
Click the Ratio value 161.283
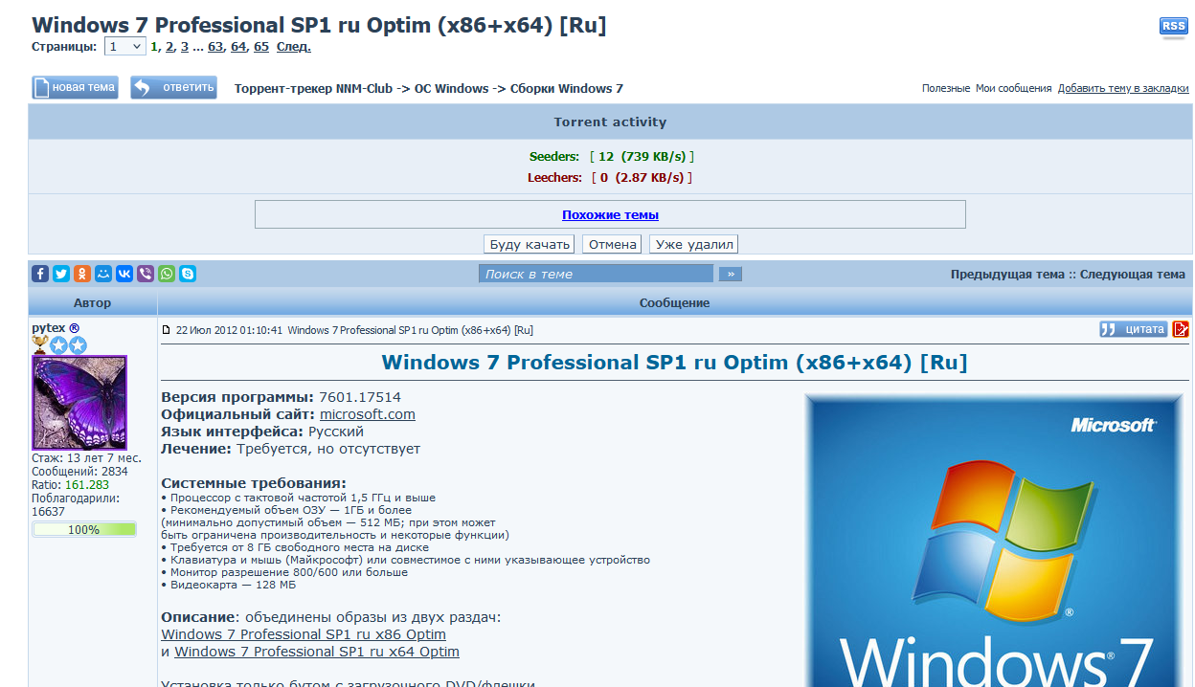[x=87, y=485]
